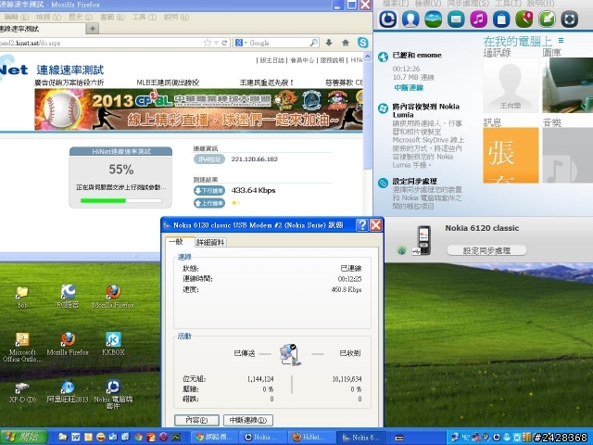Open the Messages envelope icon in Nokia Suite
Screen dimensions: 593x445
pos(456,19)
